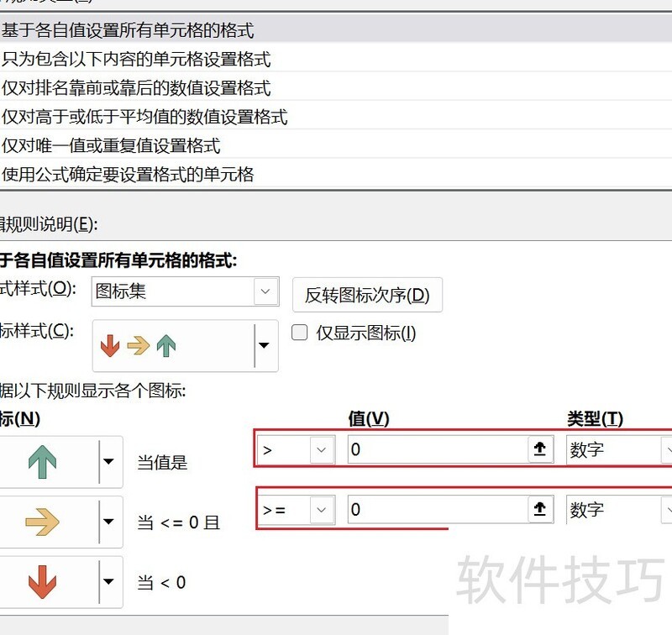Screen dimensions: 672x635
Task: Select the yellow right arrow icon
Action: pos(42,522)
